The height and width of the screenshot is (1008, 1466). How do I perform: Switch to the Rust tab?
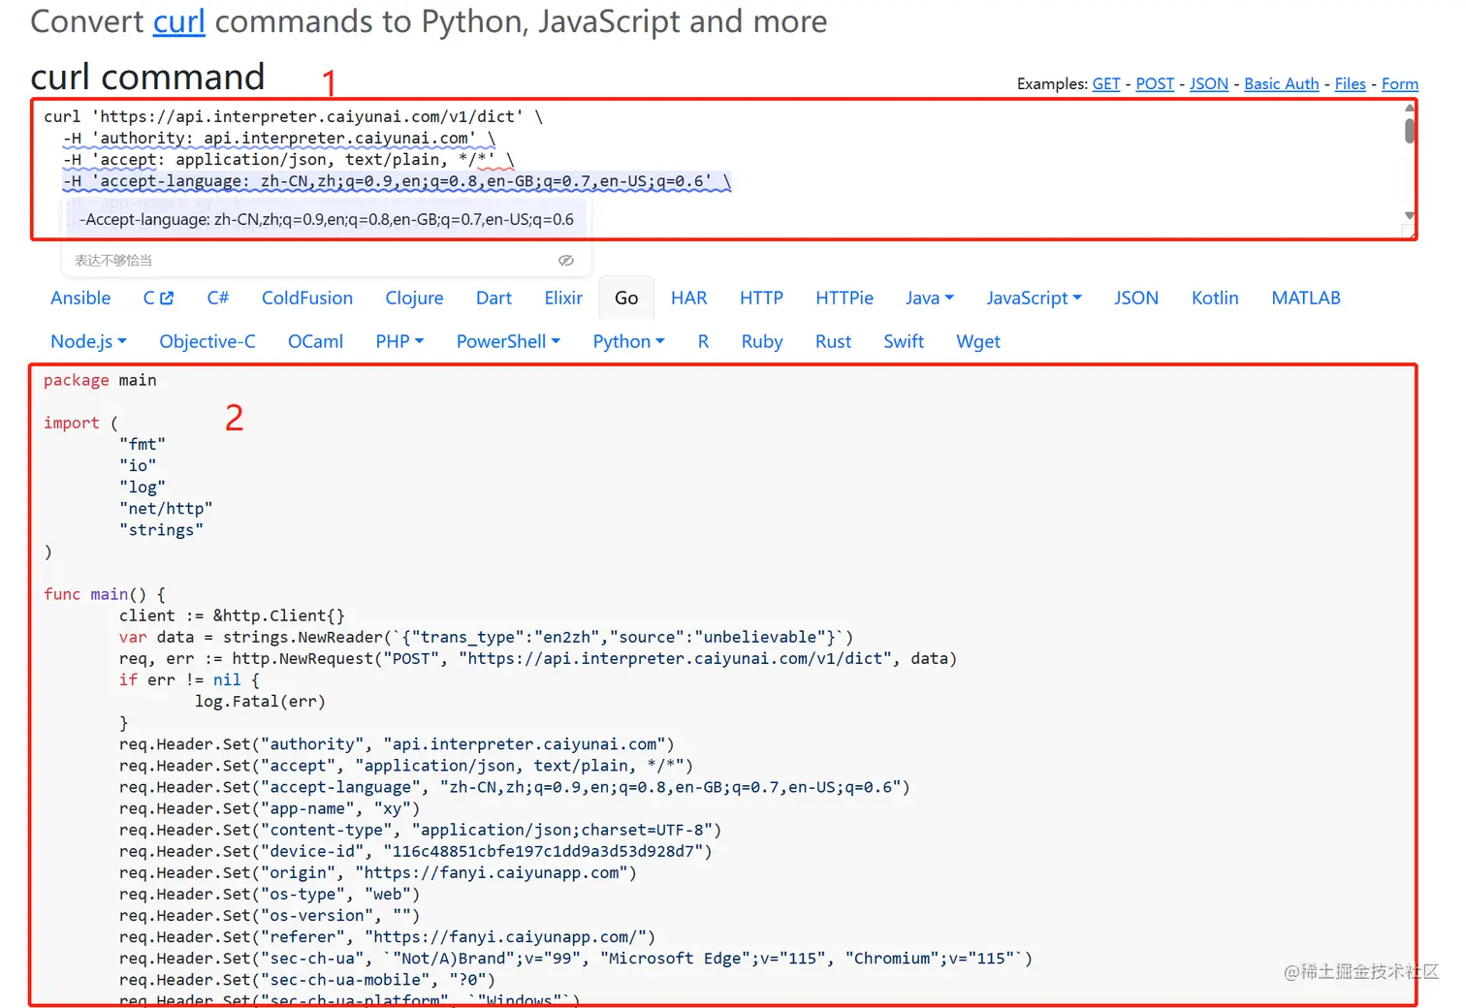pyautogui.click(x=833, y=342)
